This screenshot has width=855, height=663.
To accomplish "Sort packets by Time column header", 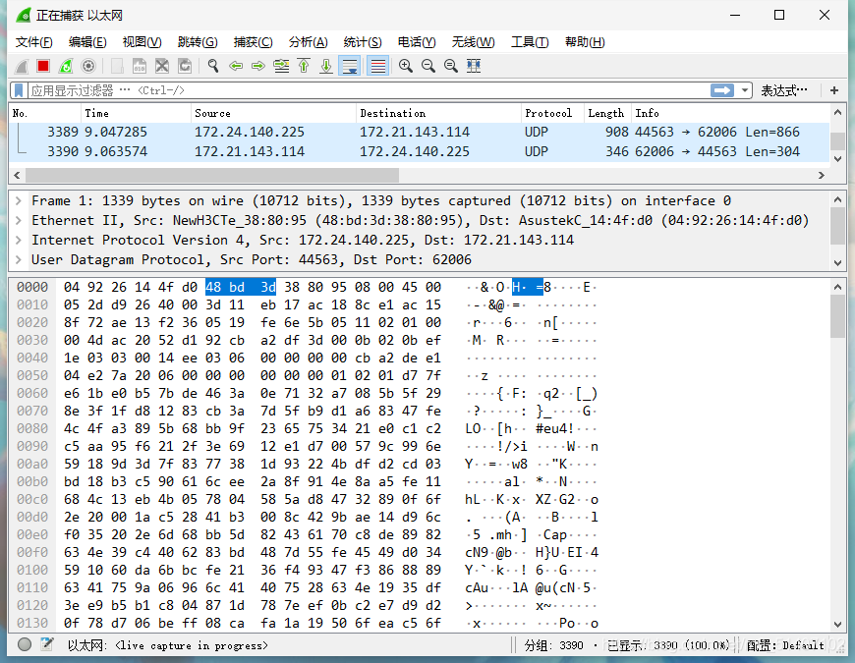I will pos(136,113).
